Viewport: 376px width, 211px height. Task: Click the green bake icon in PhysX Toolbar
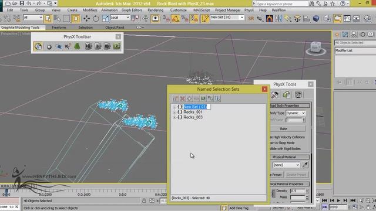coord(116,46)
